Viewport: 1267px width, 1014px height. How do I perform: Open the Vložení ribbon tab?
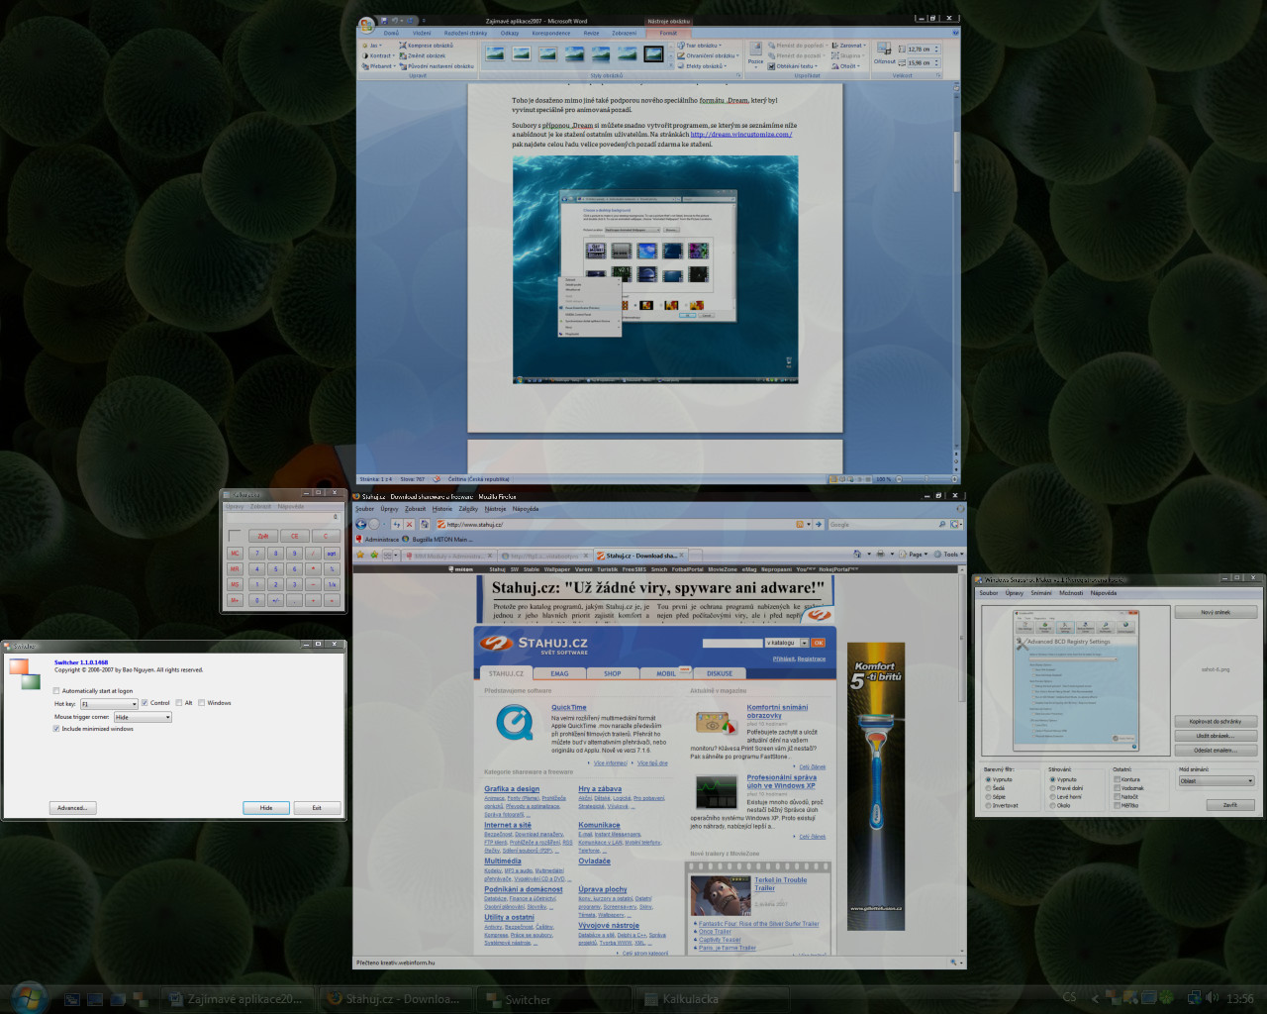[422, 33]
